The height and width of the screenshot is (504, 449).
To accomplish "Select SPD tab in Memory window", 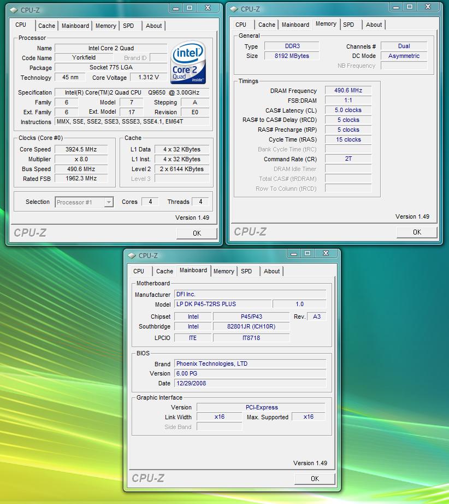I will pos(348,25).
